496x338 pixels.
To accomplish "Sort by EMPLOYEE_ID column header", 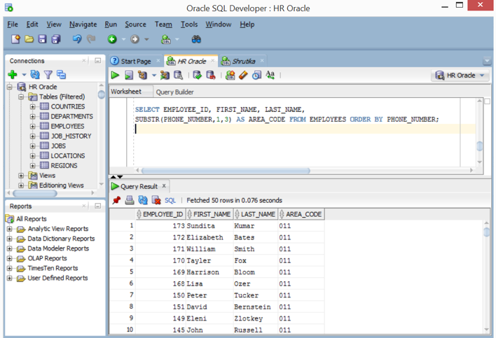I will point(160,214).
